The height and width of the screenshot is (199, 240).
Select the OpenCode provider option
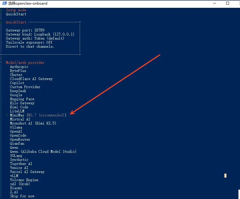[18, 135]
